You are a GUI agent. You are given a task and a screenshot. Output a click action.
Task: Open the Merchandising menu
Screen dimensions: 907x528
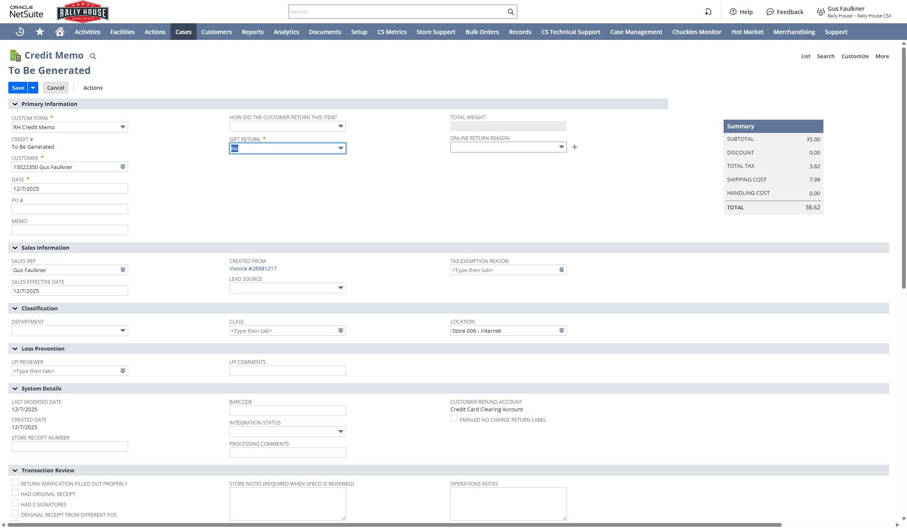[794, 32]
